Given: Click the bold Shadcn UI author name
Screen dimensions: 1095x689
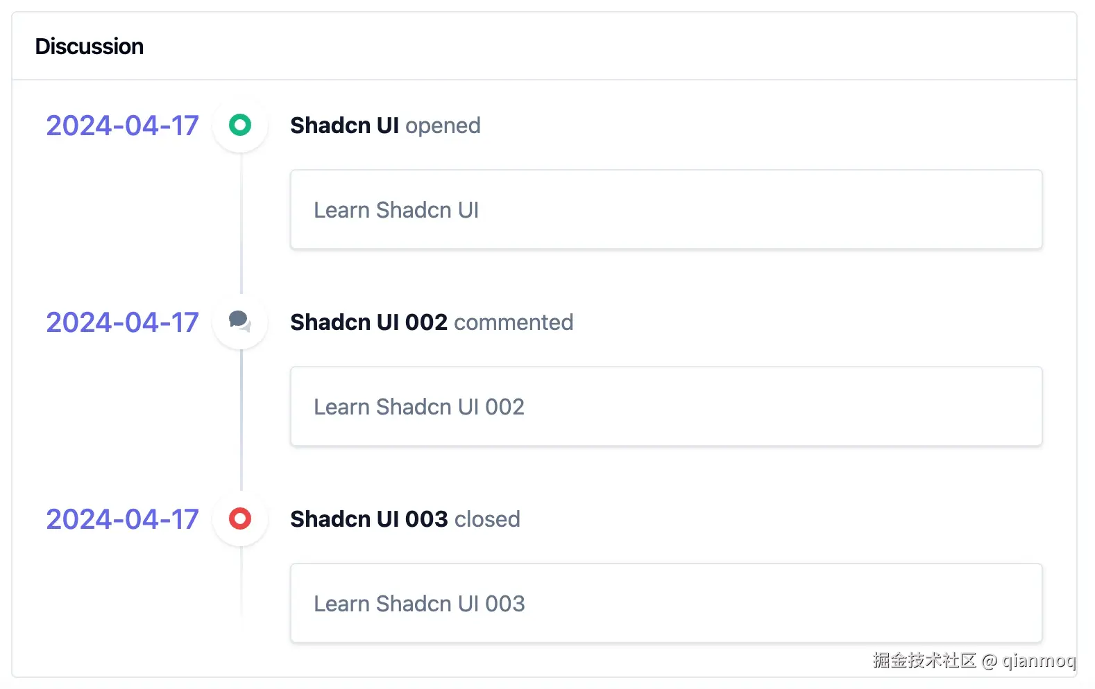Looking at the screenshot, I should coord(344,125).
